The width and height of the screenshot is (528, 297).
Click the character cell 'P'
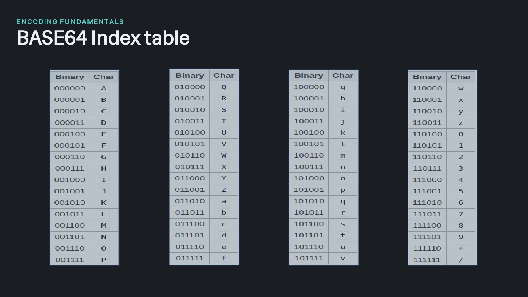(x=104, y=260)
